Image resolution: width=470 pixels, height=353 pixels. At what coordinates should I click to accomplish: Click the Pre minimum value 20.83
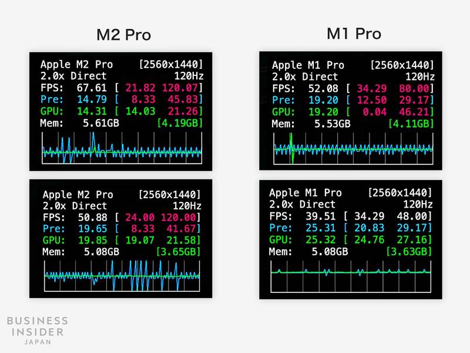coord(369,228)
